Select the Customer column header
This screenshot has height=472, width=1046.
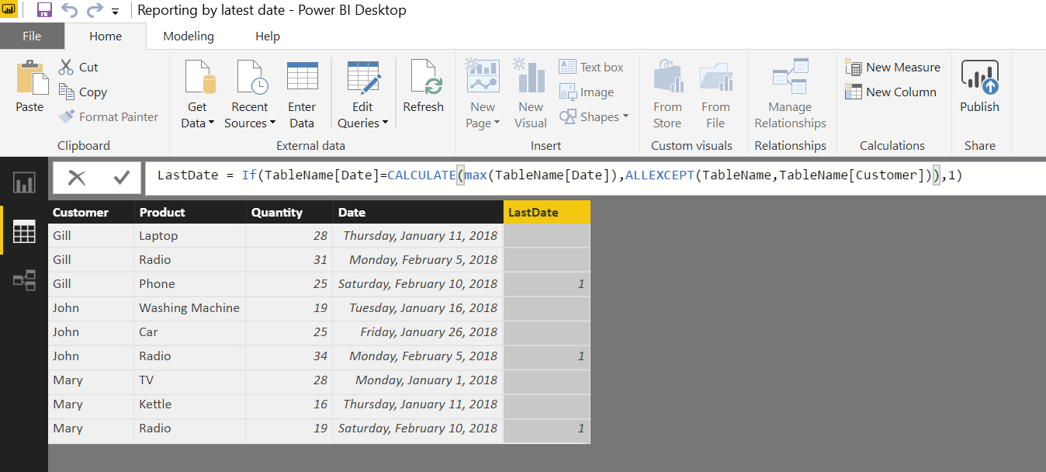coord(91,212)
